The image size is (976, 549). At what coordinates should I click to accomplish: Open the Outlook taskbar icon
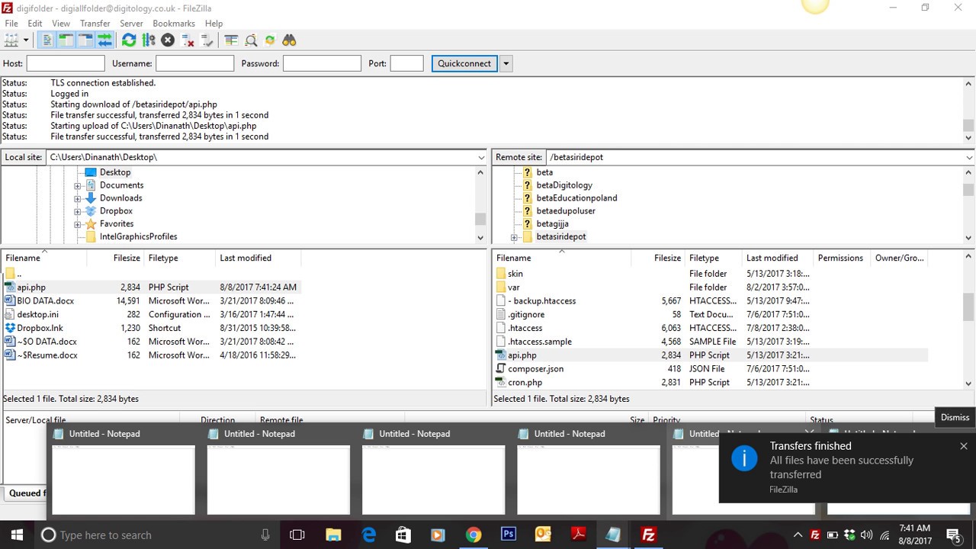[x=543, y=535]
